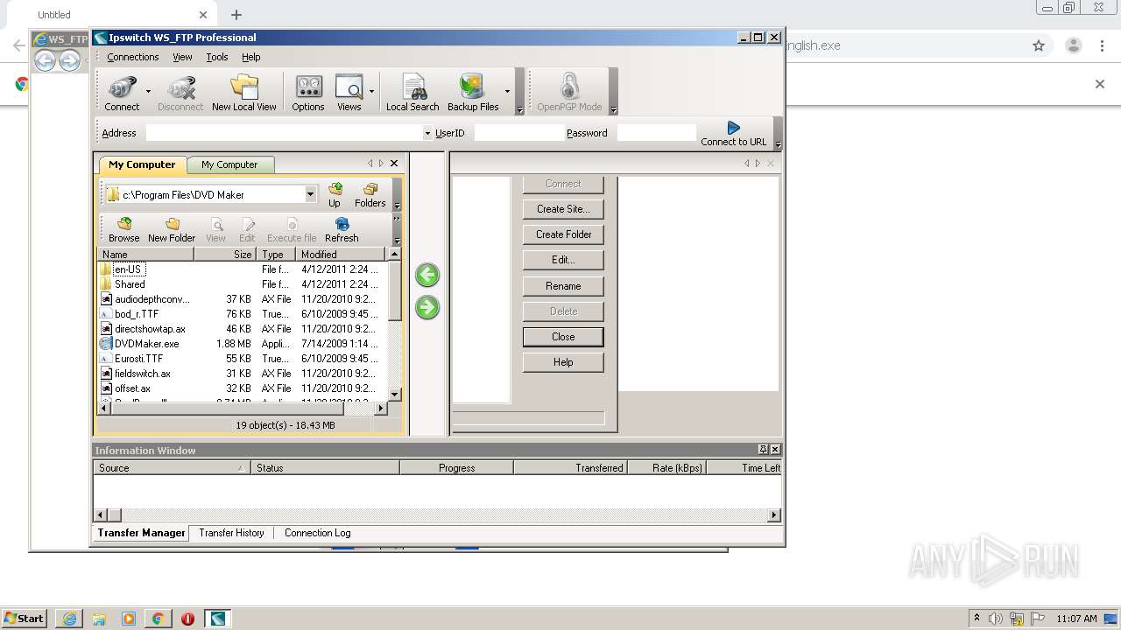Screen dimensions: 1121x630
Task: Switch to second My Computer tab
Action: click(229, 164)
